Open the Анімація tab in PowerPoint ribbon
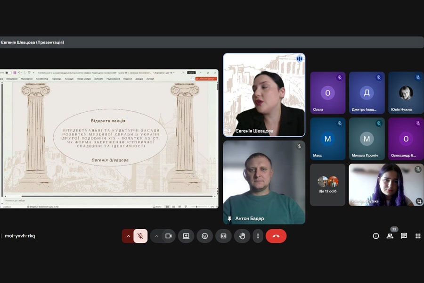 (69, 79)
